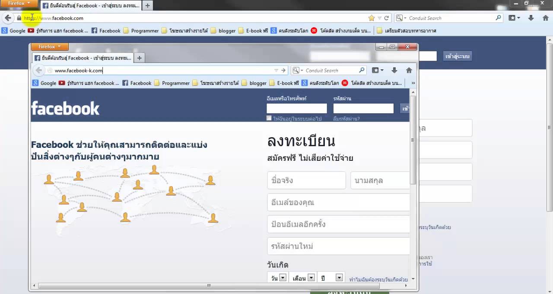Image resolution: width=553 pixels, height=294 pixels.
Task: Open the เดือน month dropdown
Action: click(302, 278)
